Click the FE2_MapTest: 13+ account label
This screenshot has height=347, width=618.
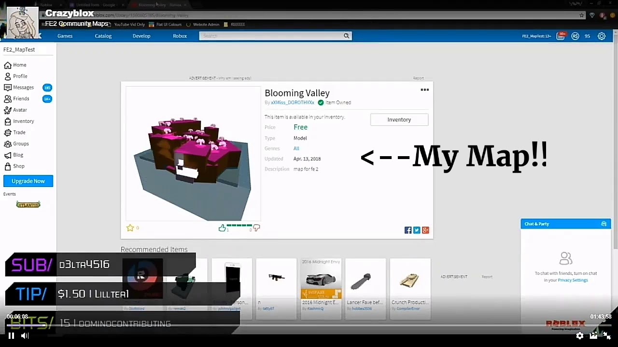click(536, 36)
